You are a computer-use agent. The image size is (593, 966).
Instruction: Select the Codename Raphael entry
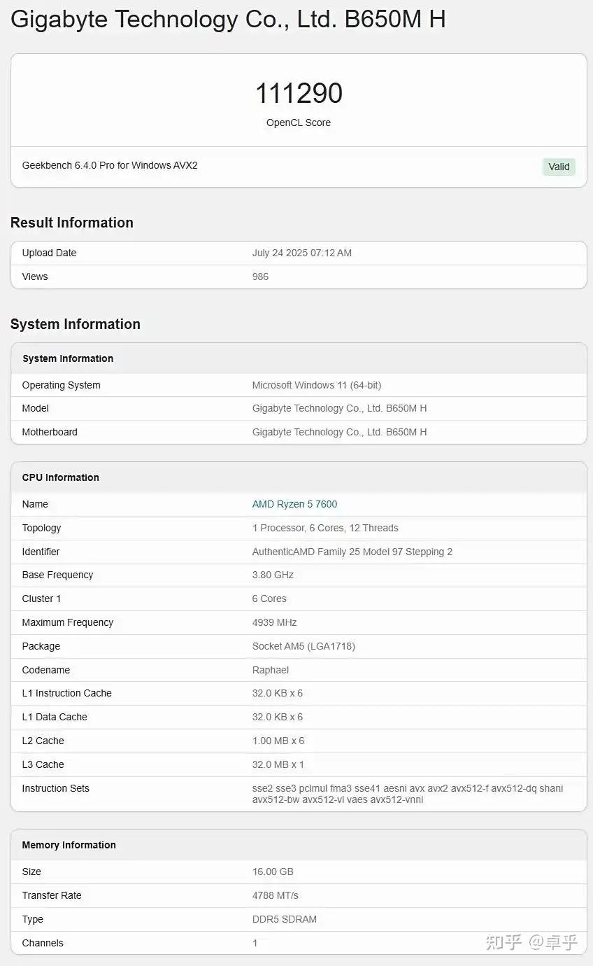tap(269, 670)
